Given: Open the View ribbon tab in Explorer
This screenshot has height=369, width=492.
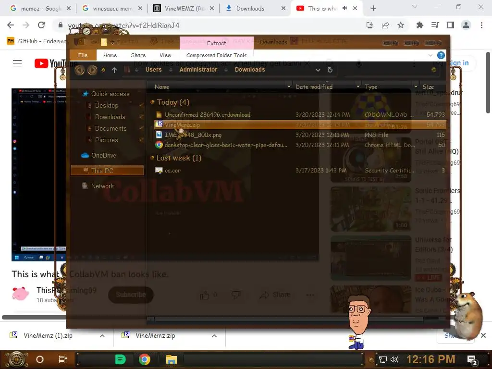Looking at the screenshot, I should pos(165,55).
